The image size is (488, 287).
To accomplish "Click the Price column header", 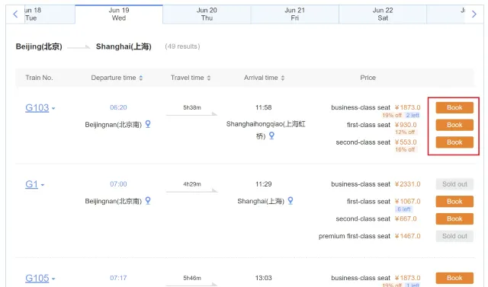I will tap(368, 78).
